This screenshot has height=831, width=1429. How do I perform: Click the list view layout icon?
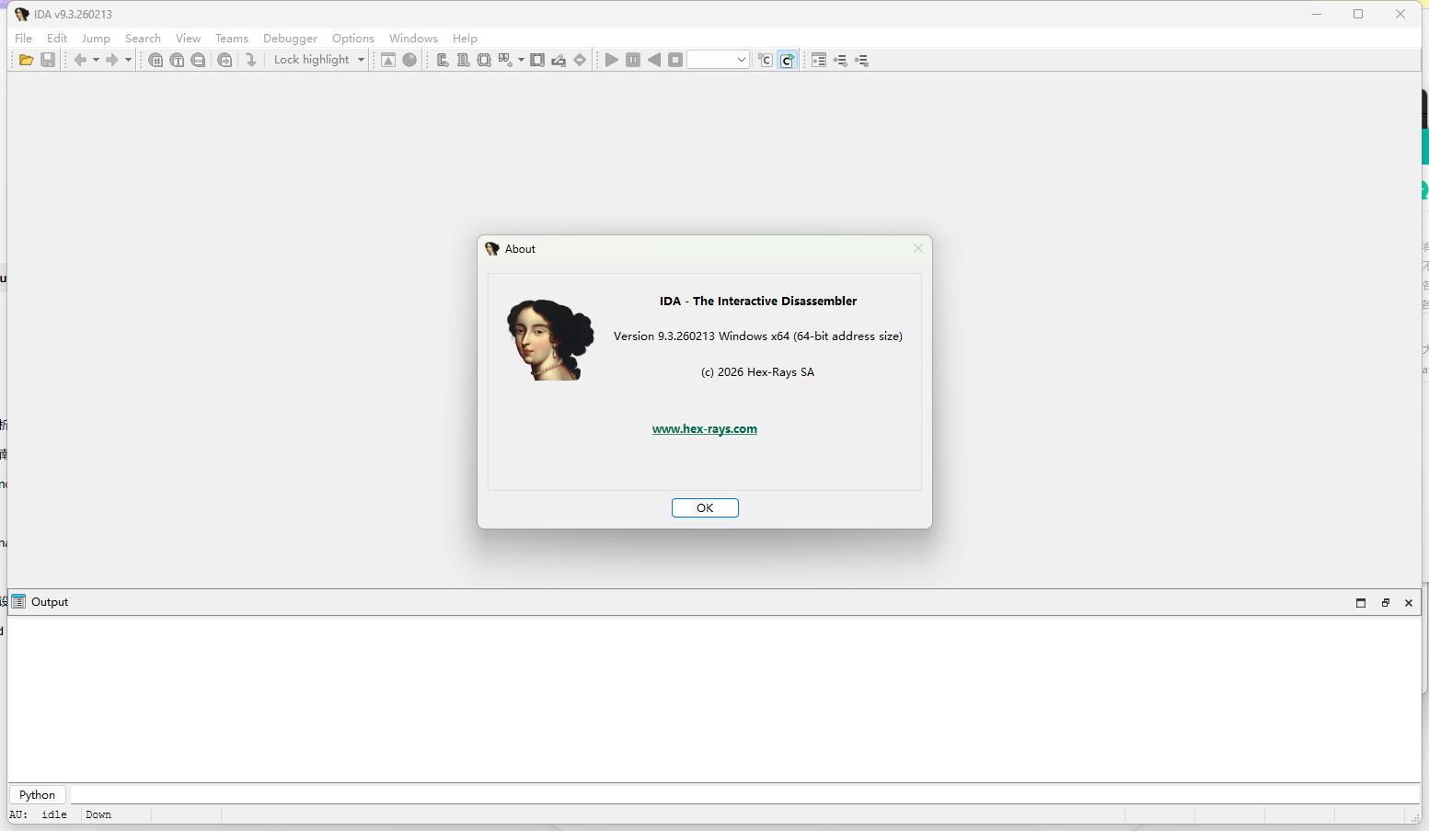point(819,60)
